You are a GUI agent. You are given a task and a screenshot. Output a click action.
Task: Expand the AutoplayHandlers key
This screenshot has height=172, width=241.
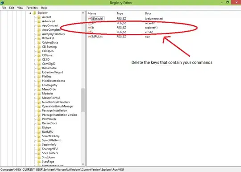coord(35,34)
